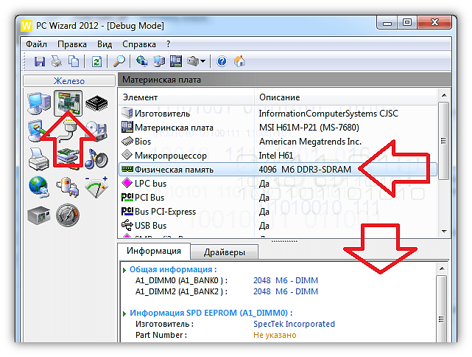Viewport: 472px width, 357px height.
Task: Click the Intel H61 description value
Action: 275,156
